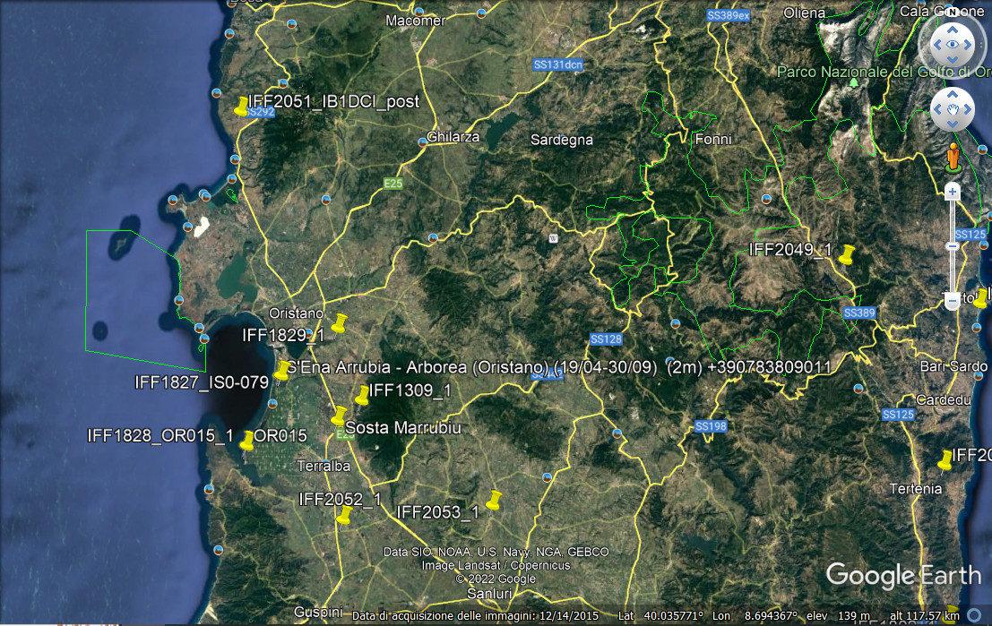
Task: Click the green tree park icon
Action: click(x=855, y=82)
